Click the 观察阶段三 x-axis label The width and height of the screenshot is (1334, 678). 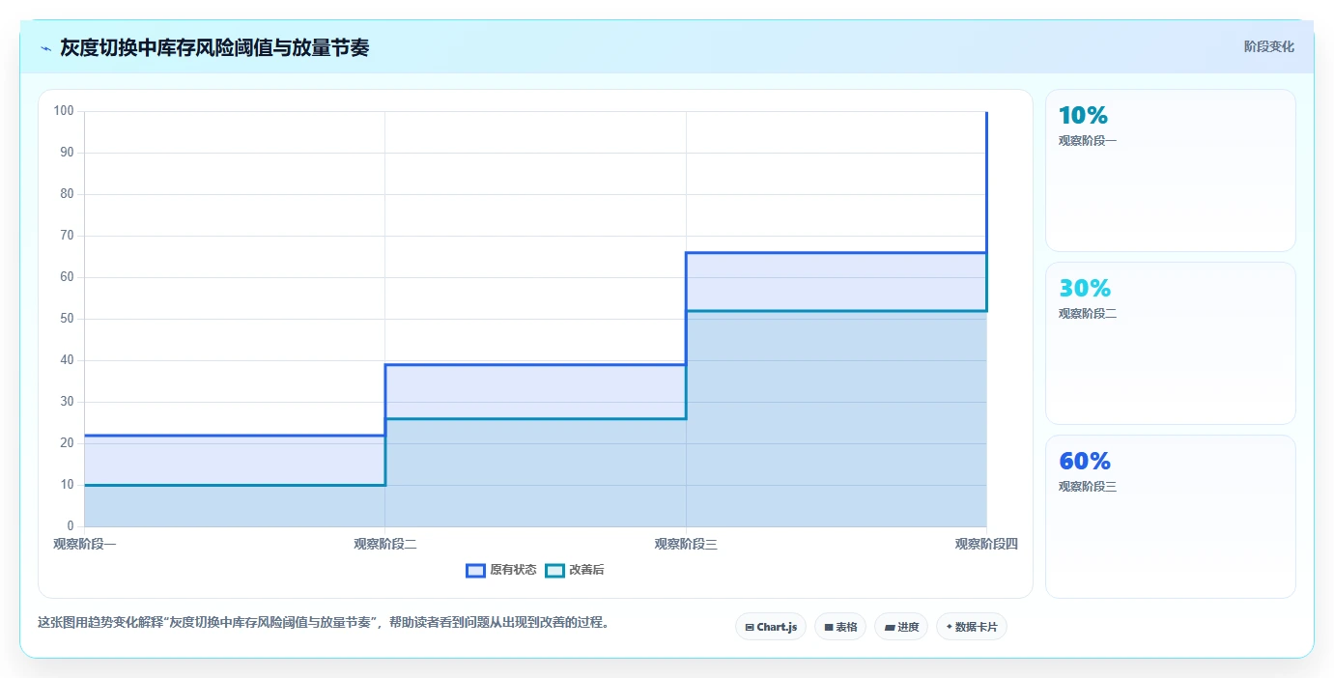point(686,544)
